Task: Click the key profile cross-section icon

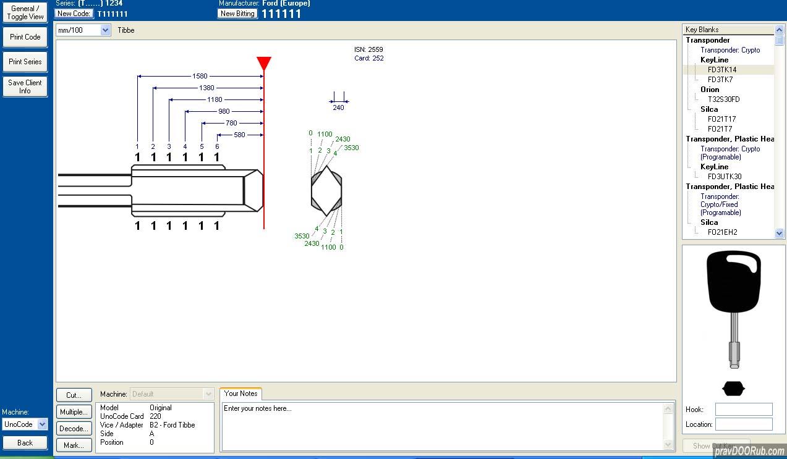Action: (733, 389)
